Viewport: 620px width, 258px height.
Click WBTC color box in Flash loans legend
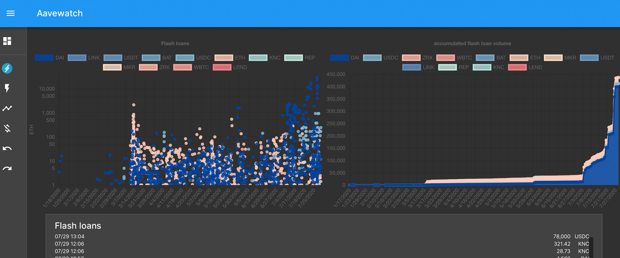pyautogui.click(x=182, y=67)
